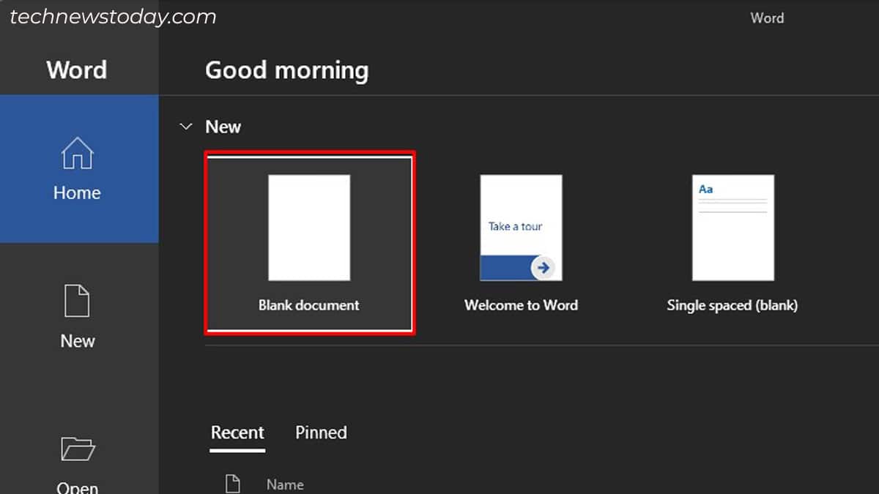Click the Open folder icon in the sidebar
879x494 pixels.
click(76, 449)
